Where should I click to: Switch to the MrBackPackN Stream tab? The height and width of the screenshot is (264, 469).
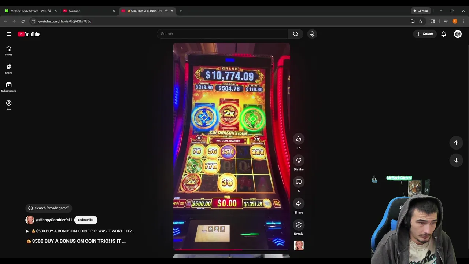pyautogui.click(x=28, y=11)
